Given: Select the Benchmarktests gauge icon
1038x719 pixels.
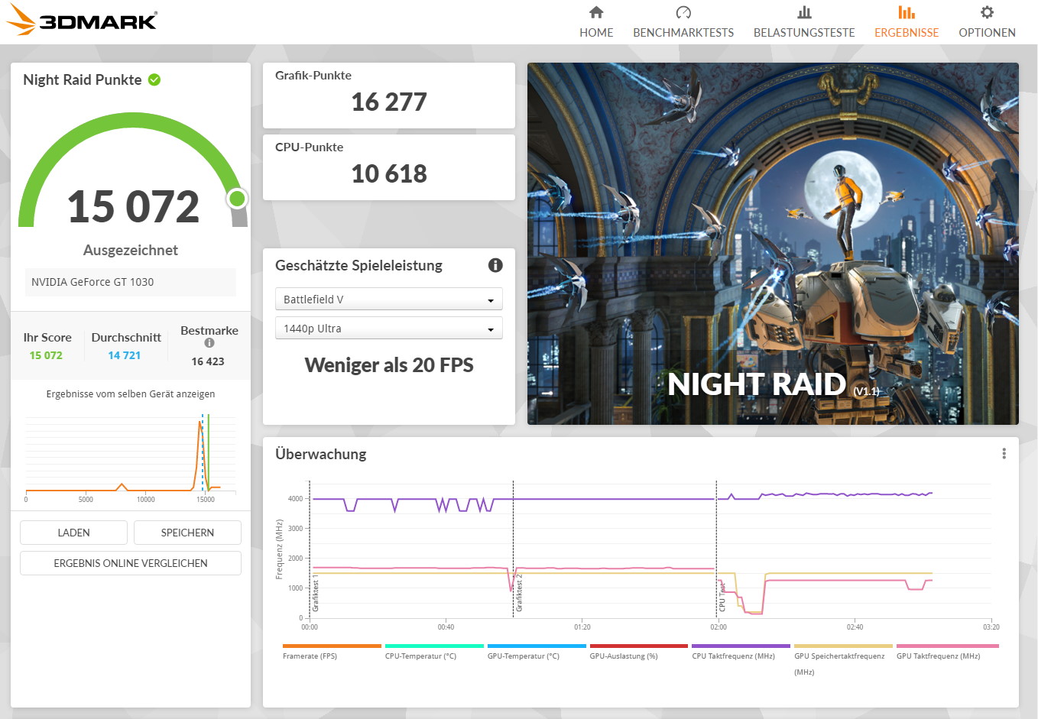Looking at the screenshot, I should 683,12.
